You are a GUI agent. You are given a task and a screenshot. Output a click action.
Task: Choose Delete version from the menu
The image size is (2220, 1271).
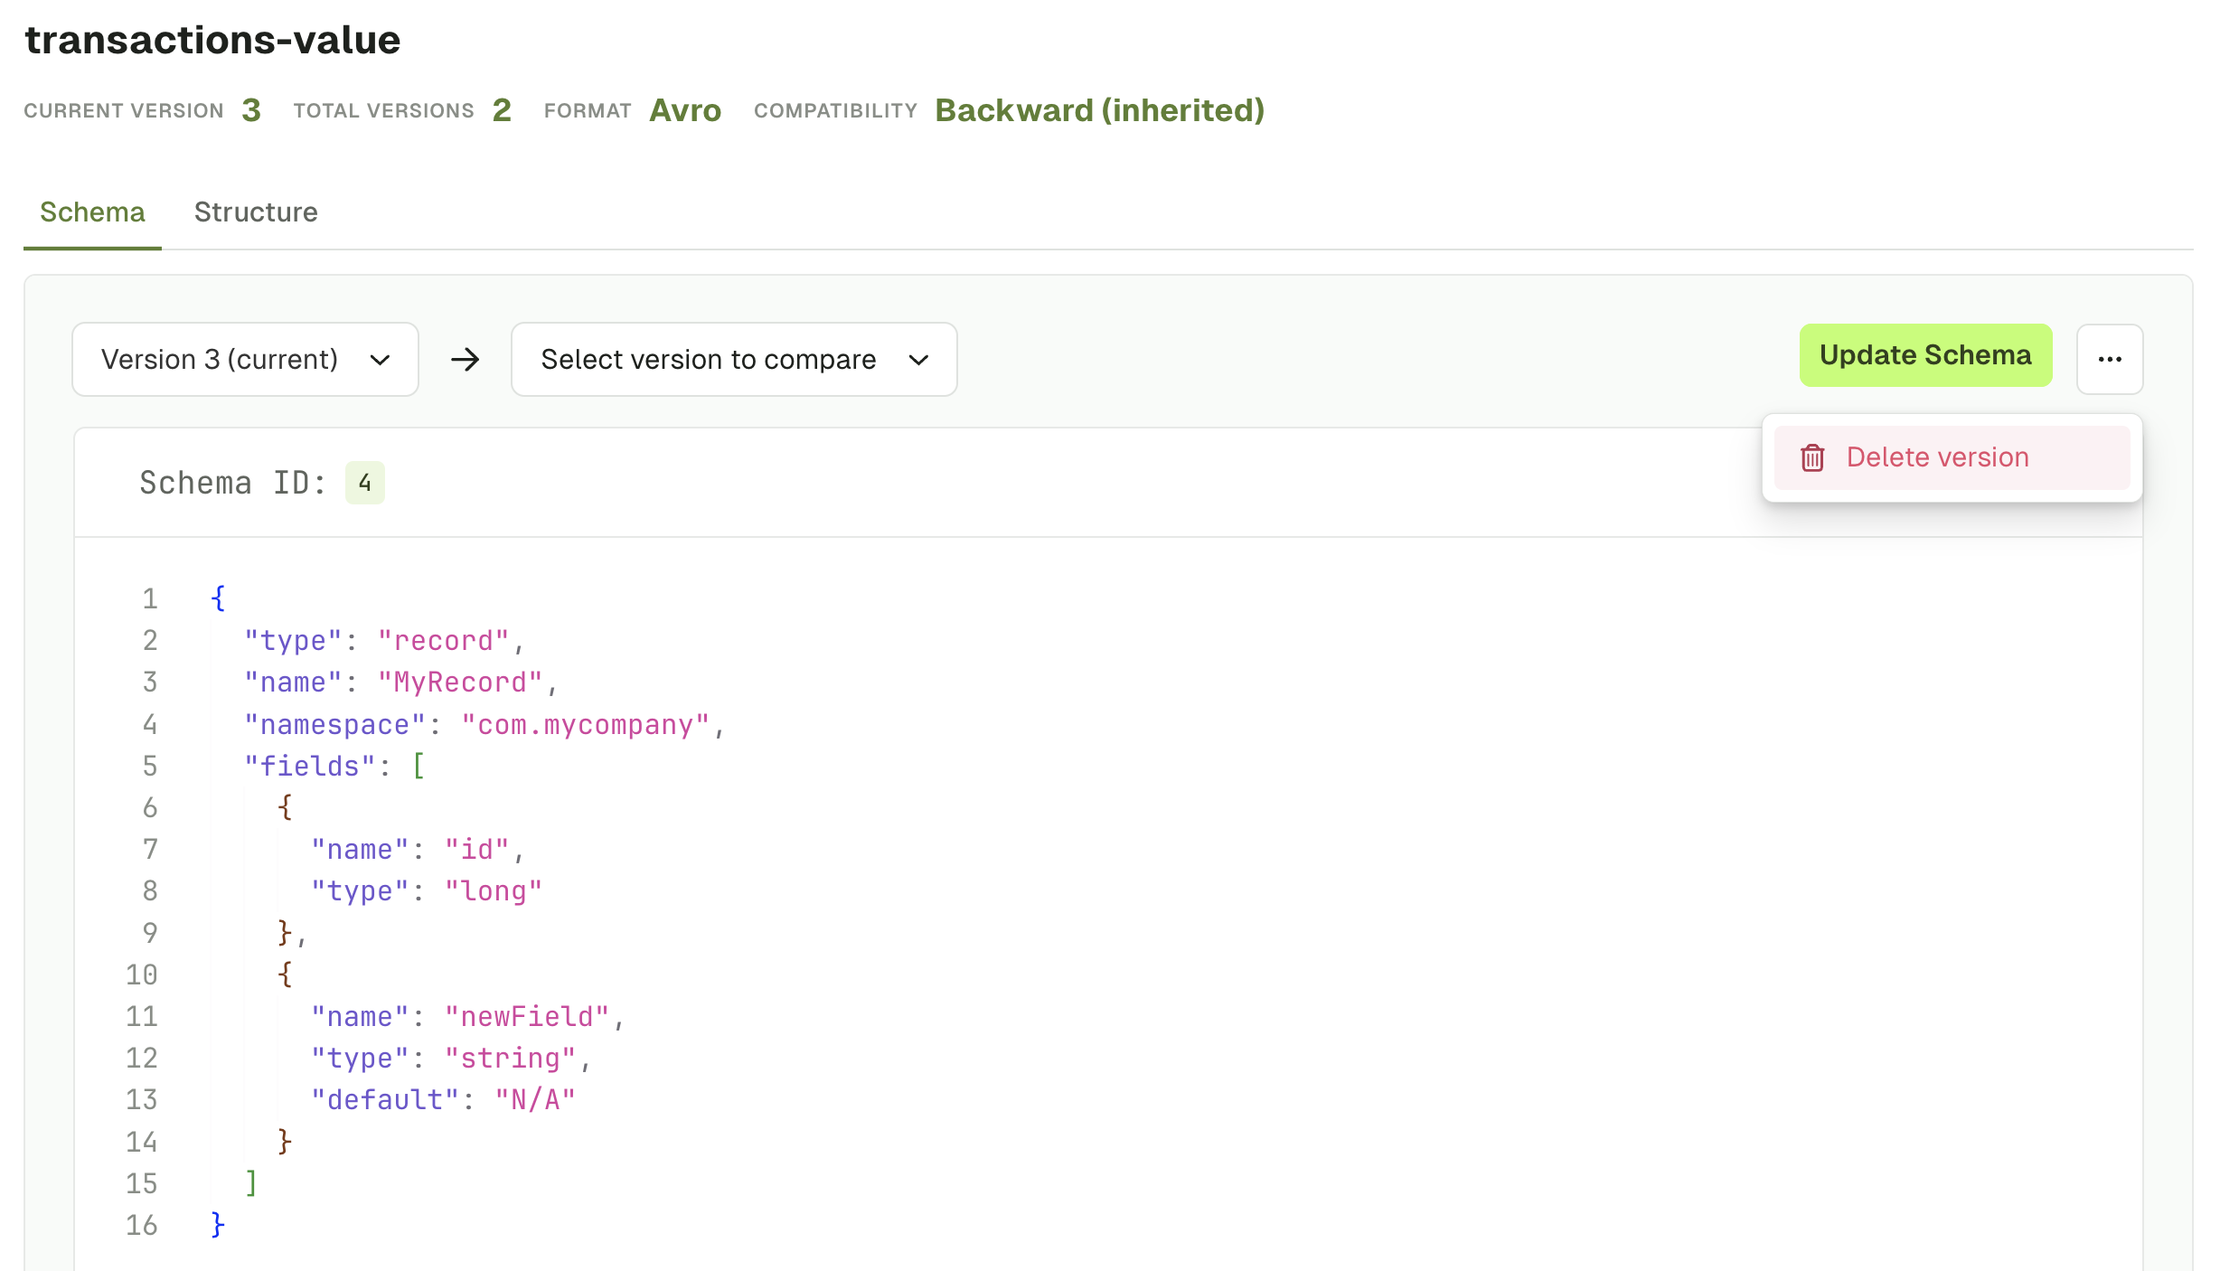click(1952, 457)
